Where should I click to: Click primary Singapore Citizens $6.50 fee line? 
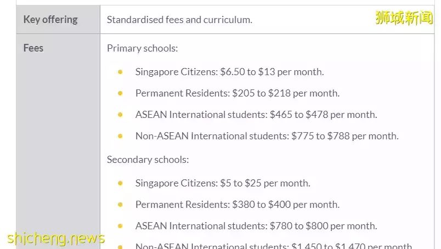pyautogui.click(x=229, y=72)
